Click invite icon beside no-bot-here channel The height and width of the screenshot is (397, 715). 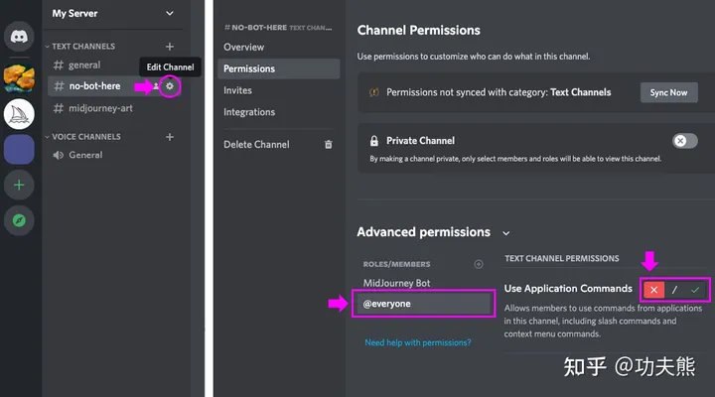point(156,86)
